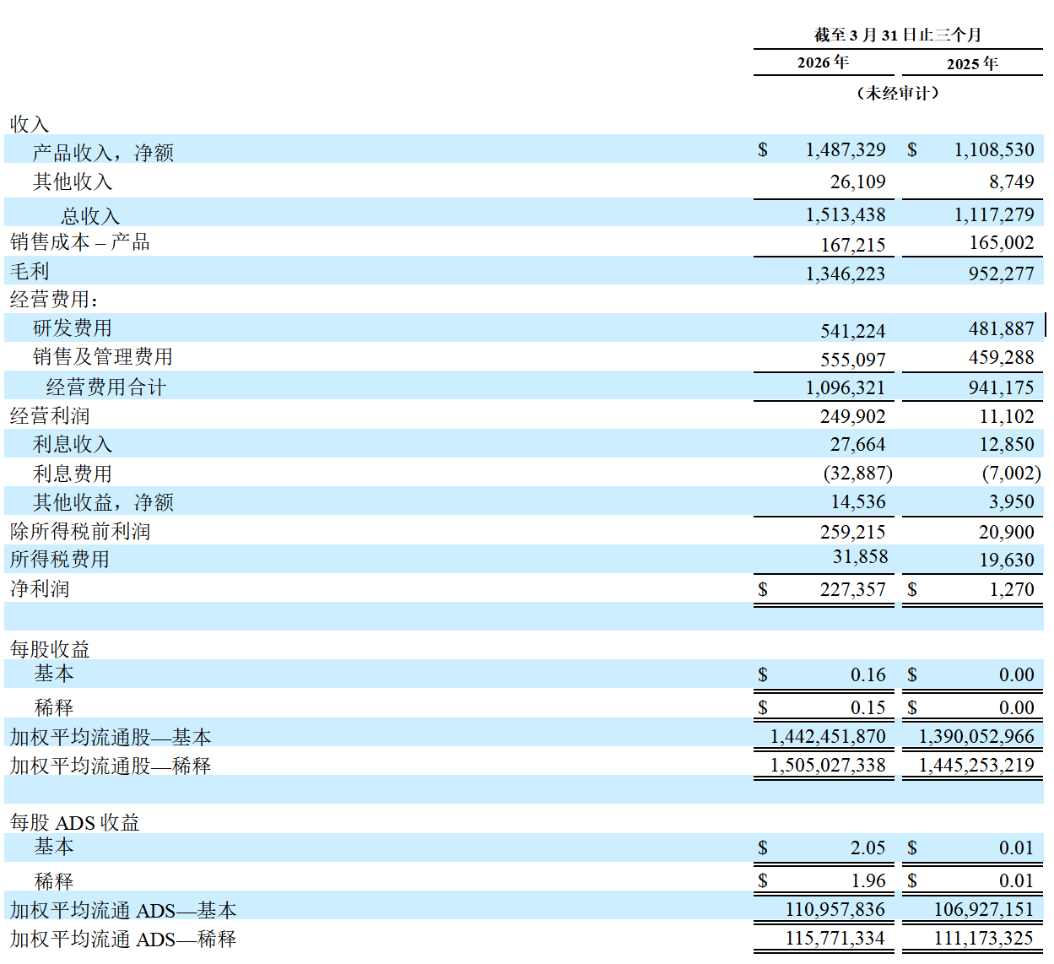The width and height of the screenshot is (1054, 964).
Task: Select the 2025年 column header
Action: point(972,64)
